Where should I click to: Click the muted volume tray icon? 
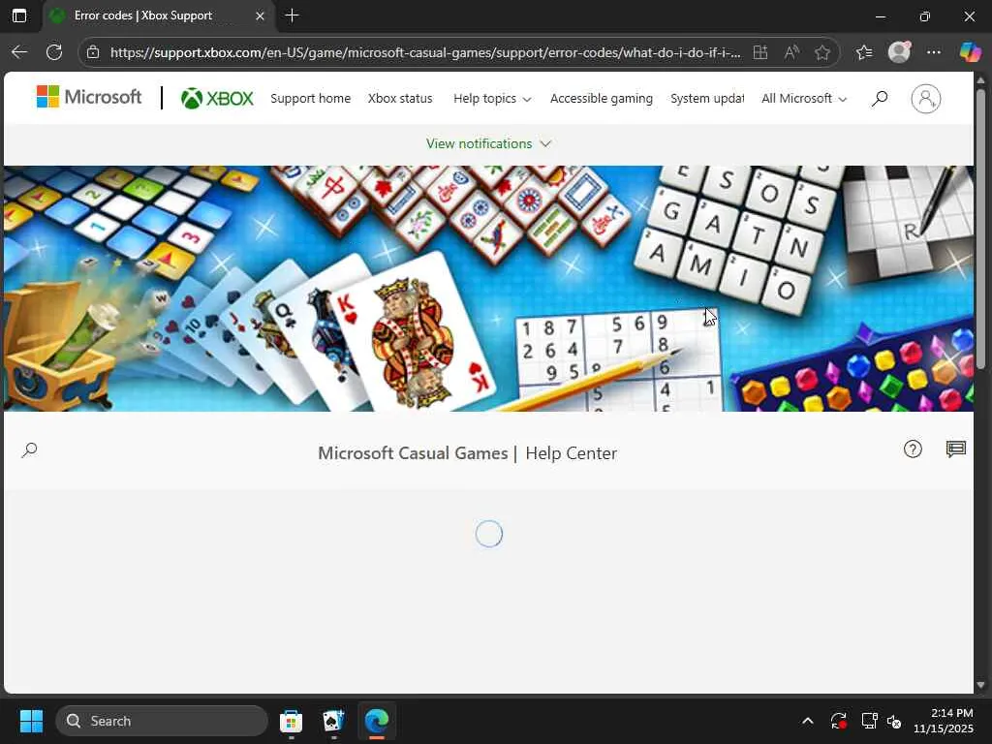click(x=894, y=721)
